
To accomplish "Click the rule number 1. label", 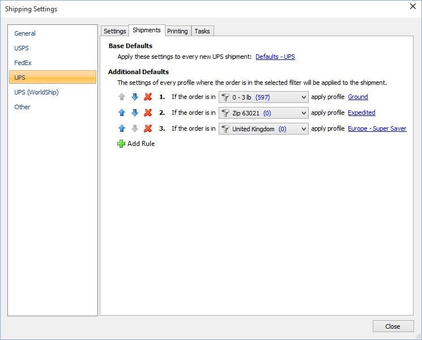I will [162, 97].
